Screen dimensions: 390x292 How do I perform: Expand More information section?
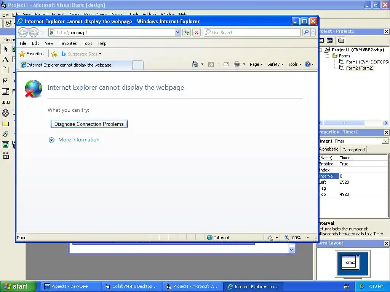click(74, 140)
